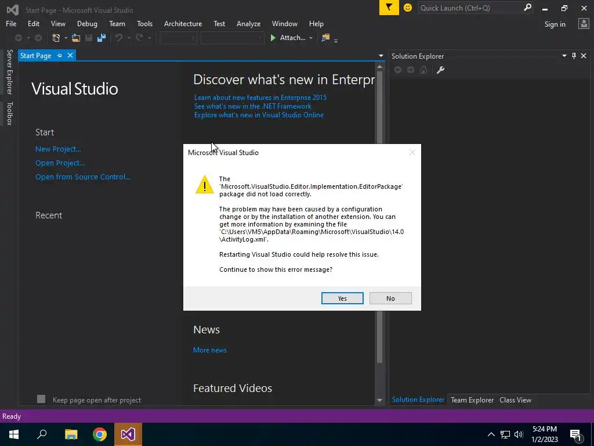The image size is (594, 446).
Task: Click the Find in Files toolbar icon
Action: [x=325, y=38]
